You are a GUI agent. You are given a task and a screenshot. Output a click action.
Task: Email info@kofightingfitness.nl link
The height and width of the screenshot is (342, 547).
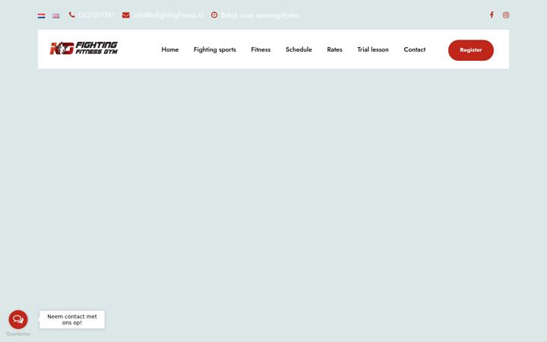[168, 15]
